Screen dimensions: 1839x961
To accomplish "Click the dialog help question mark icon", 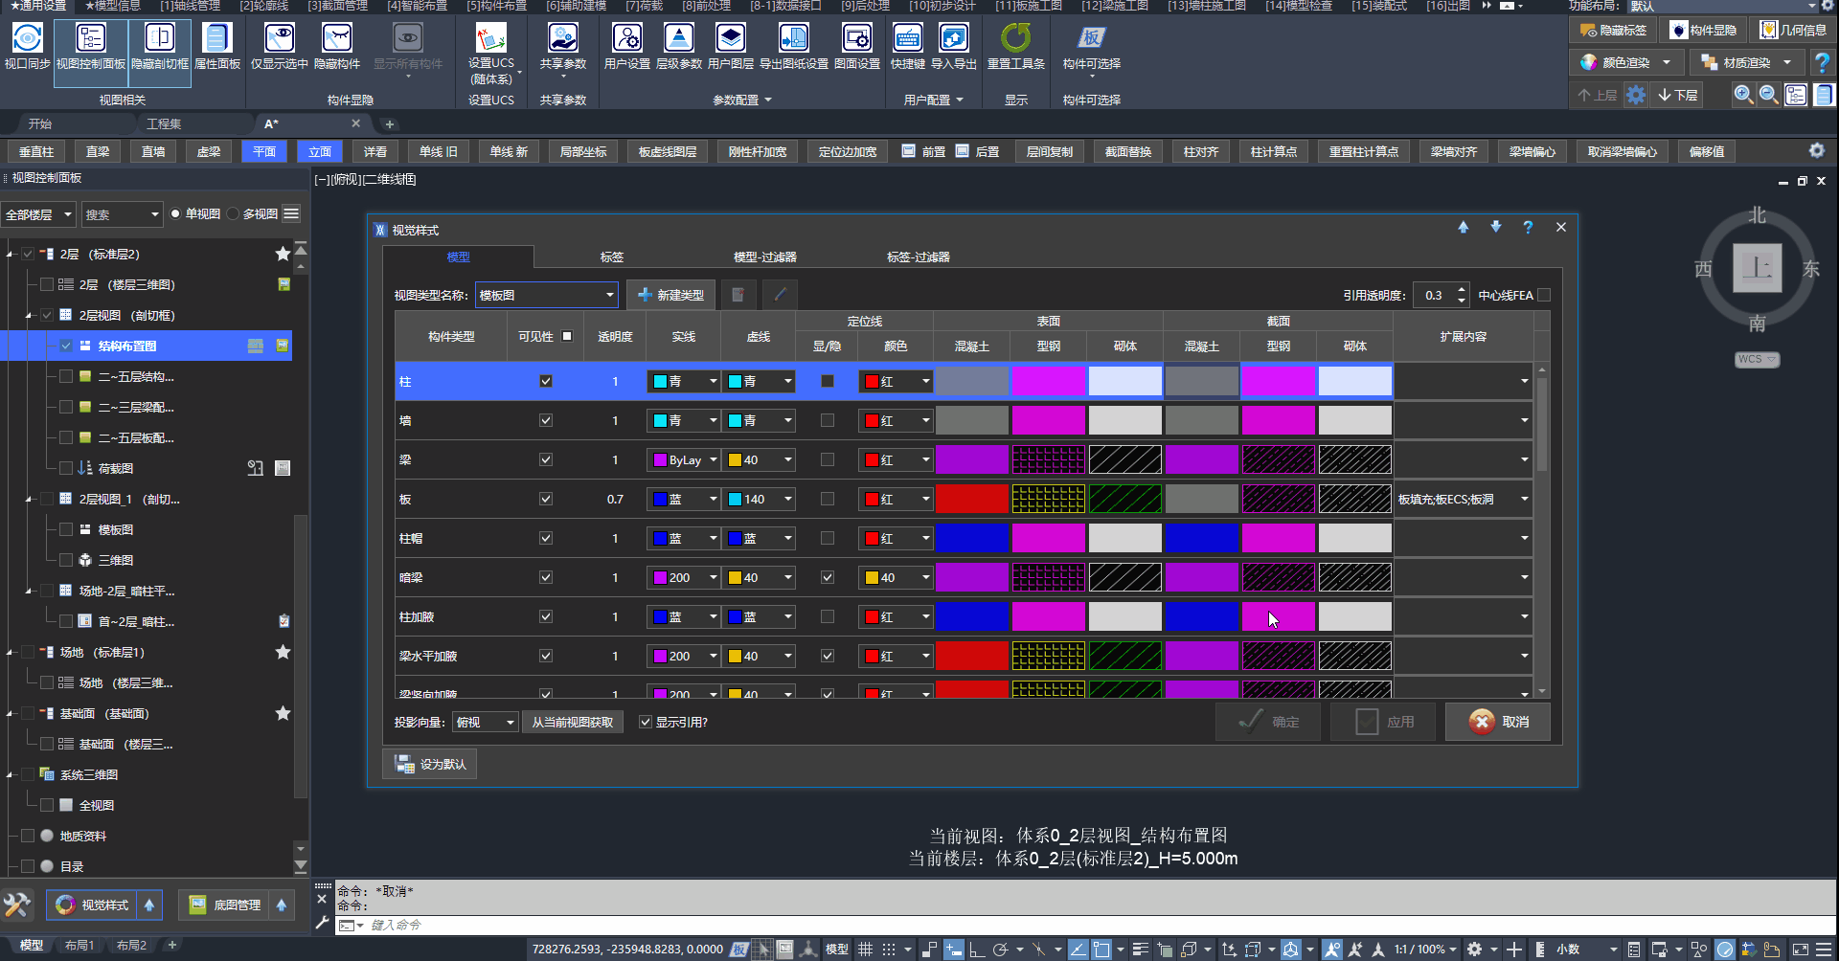I will point(1528,228).
